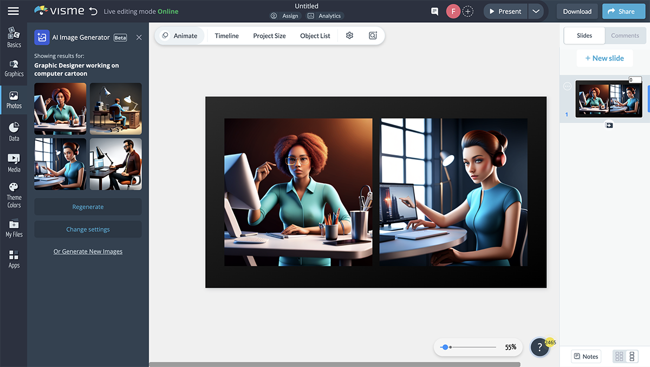This screenshot has width=650, height=367.
Task: Open the help question mark button
Action: pos(539,348)
